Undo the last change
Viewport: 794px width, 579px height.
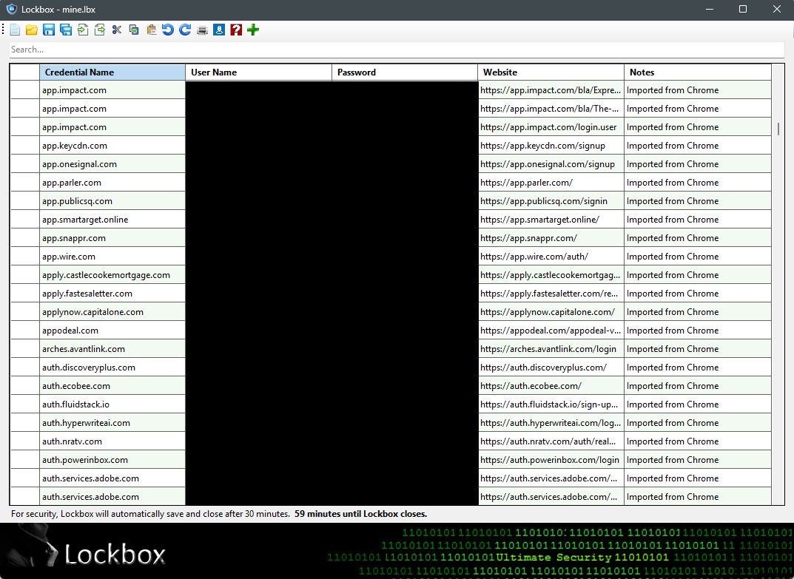[x=167, y=30]
